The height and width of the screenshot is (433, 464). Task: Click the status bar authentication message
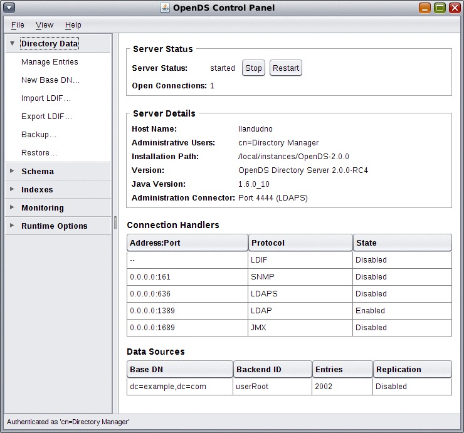pos(68,422)
